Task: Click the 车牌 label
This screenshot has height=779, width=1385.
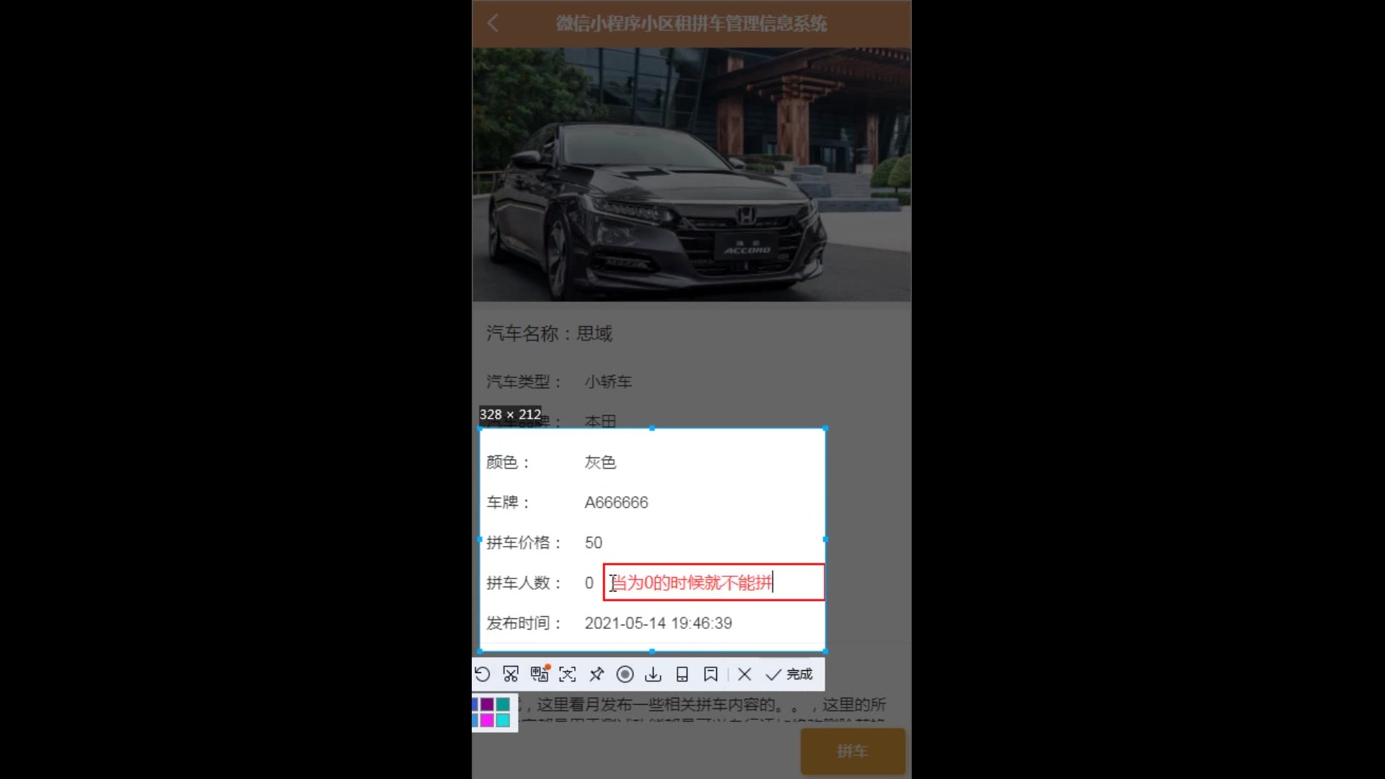Action: click(508, 502)
